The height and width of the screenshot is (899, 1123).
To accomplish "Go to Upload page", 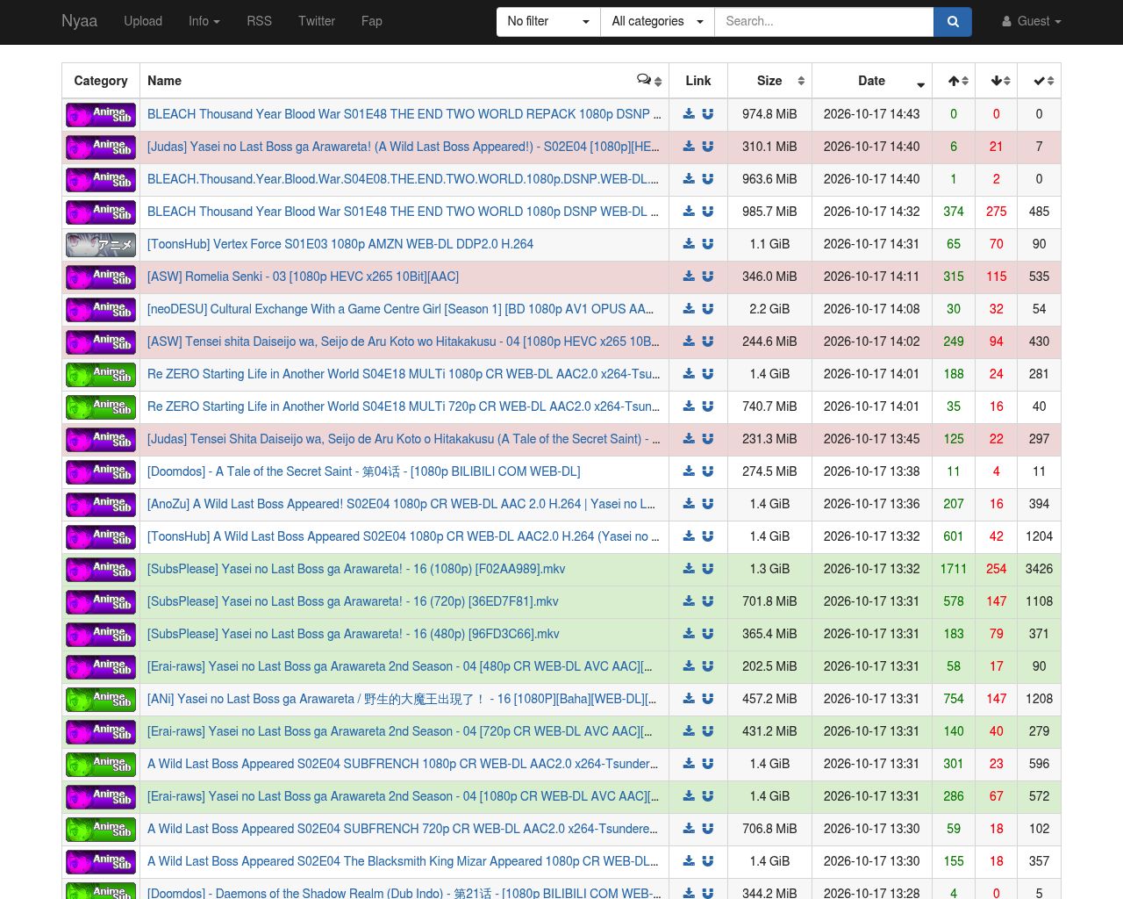I will click(x=143, y=21).
